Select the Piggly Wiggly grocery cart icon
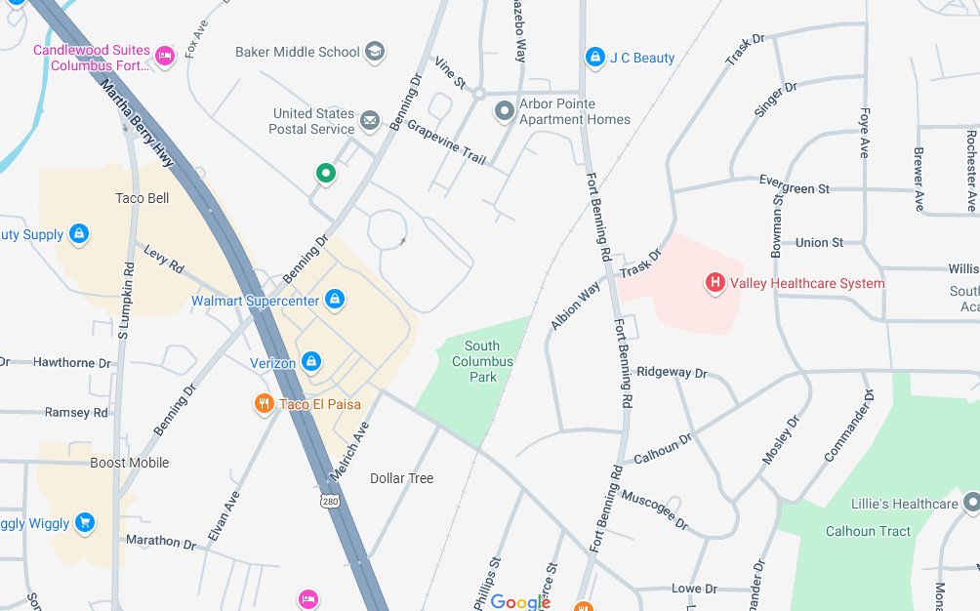980x611 pixels. [84, 522]
